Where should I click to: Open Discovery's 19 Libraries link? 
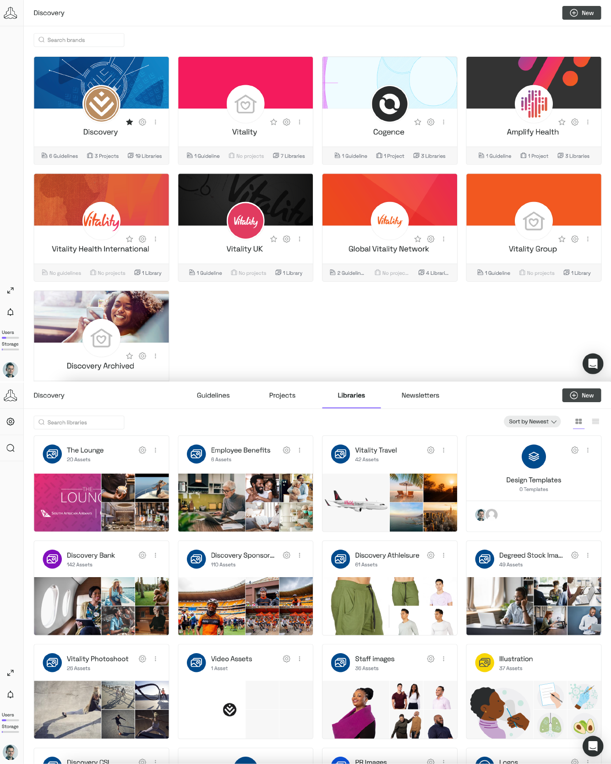pyautogui.click(x=145, y=156)
